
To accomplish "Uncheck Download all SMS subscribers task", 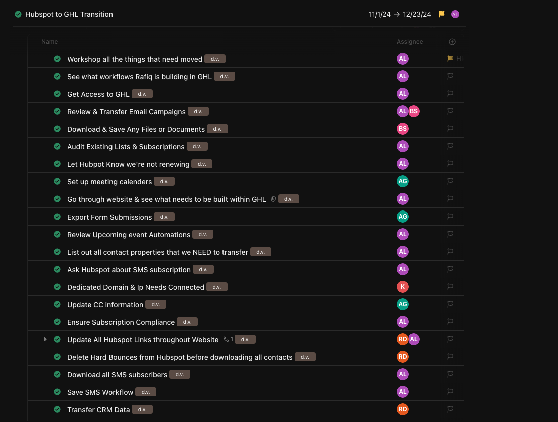I will (57, 374).
